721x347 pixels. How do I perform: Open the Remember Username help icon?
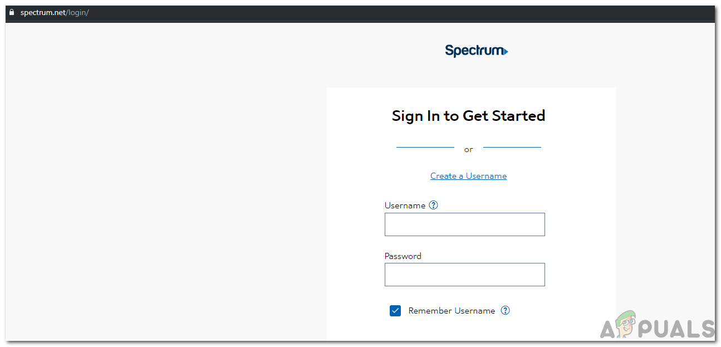505,310
